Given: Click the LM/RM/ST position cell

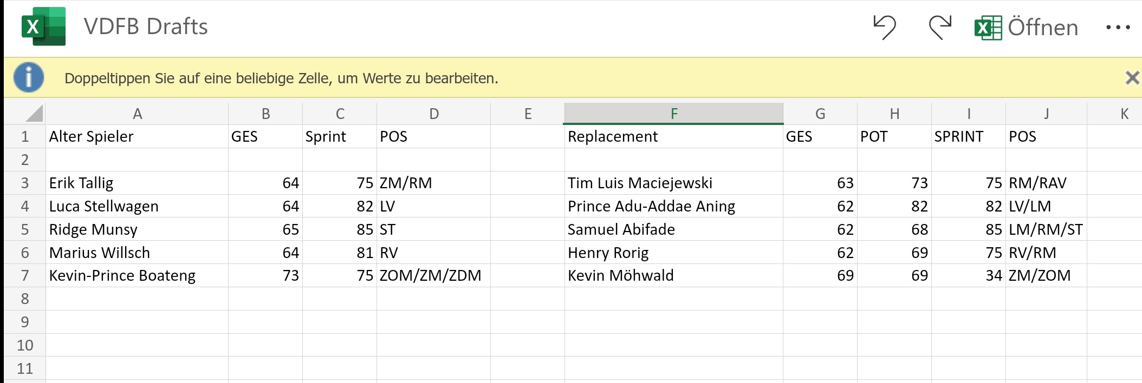Looking at the screenshot, I should point(1046,229).
